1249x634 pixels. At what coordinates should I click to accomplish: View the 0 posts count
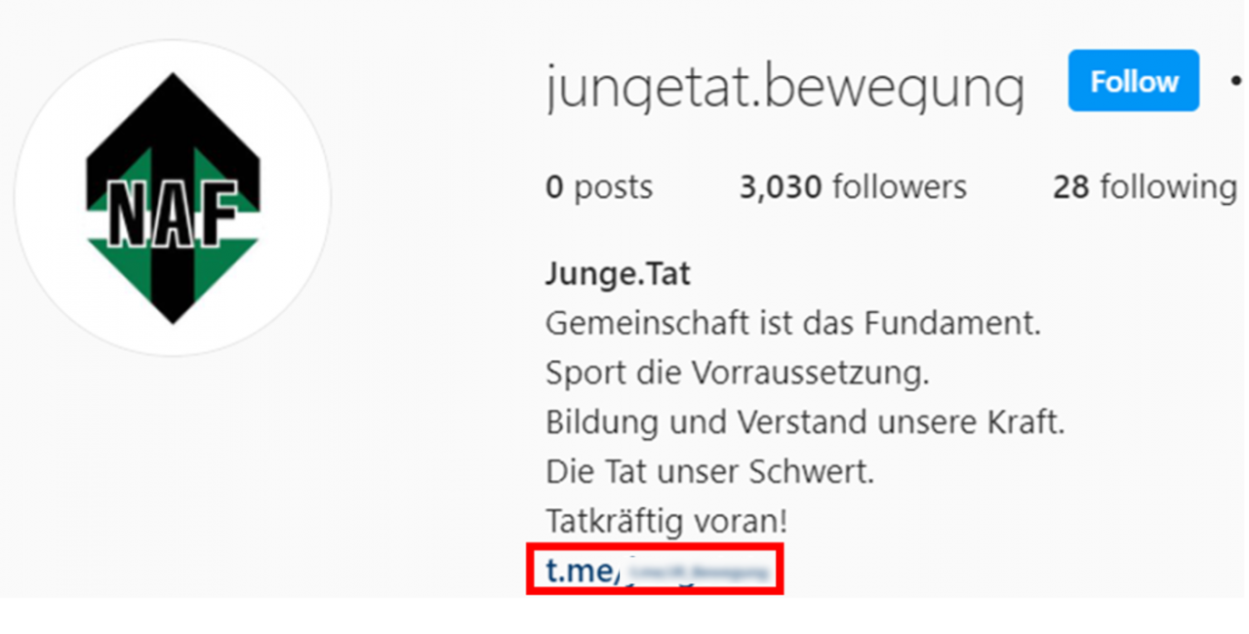point(599,186)
